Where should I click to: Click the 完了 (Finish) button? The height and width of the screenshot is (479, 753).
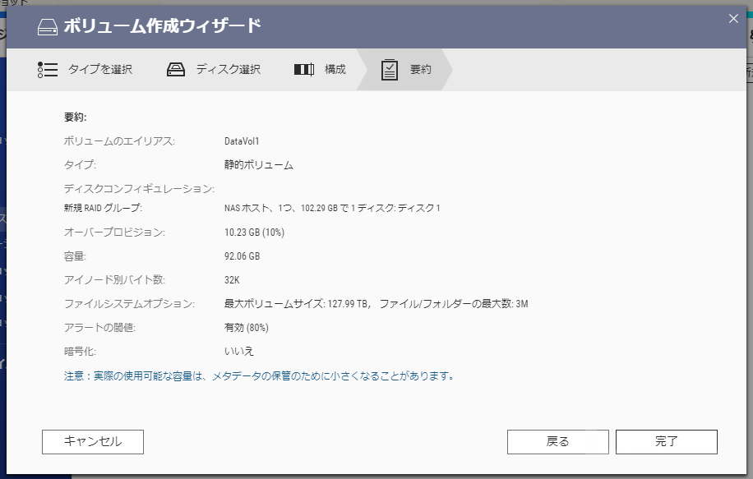click(666, 441)
